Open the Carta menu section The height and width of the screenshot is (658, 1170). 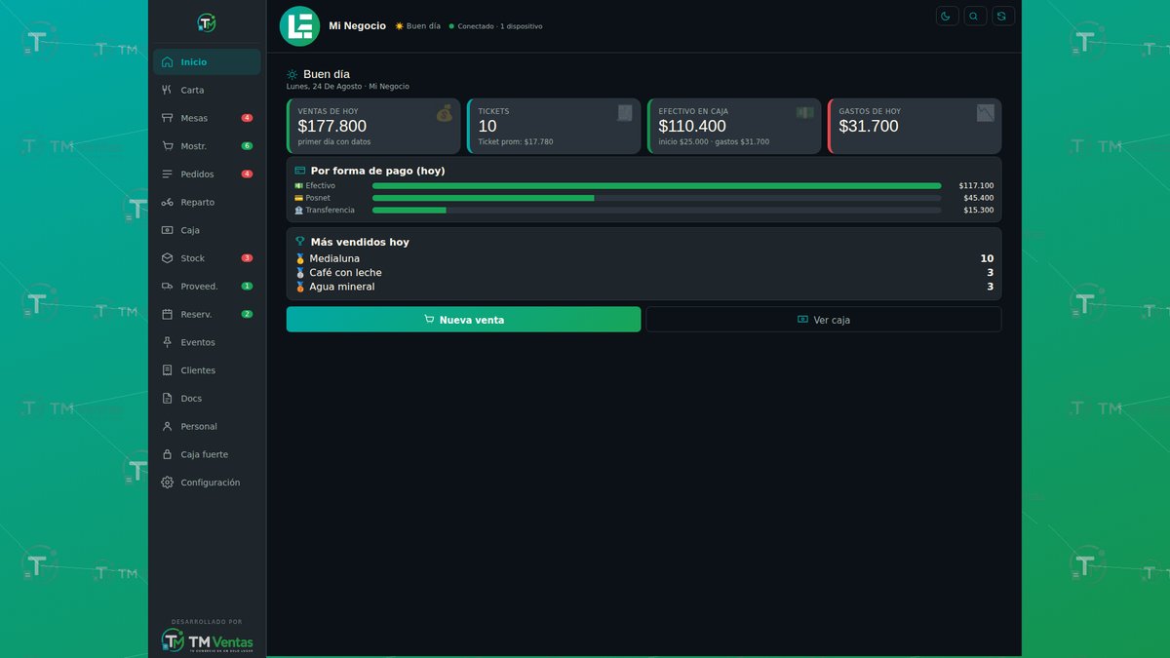207,90
